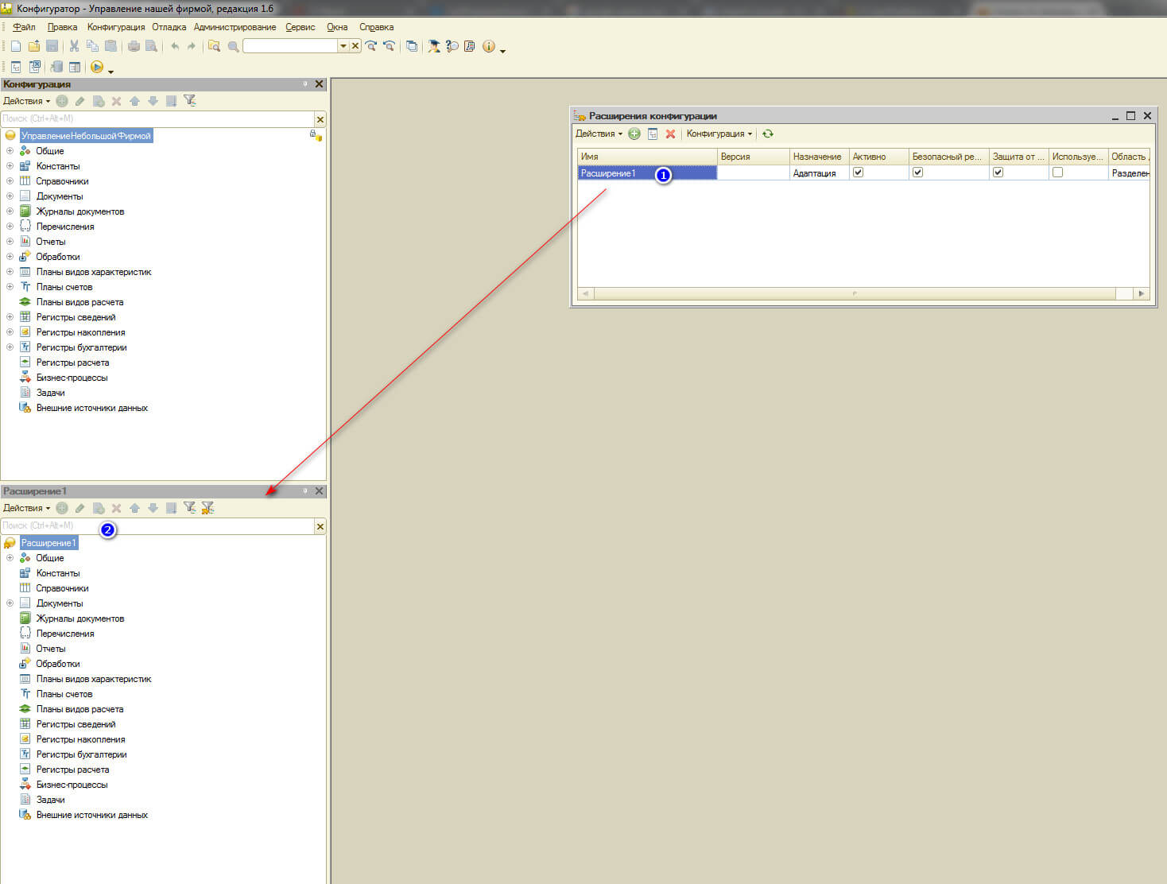
Task: Open the Сервис menu
Action: tap(300, 27)
